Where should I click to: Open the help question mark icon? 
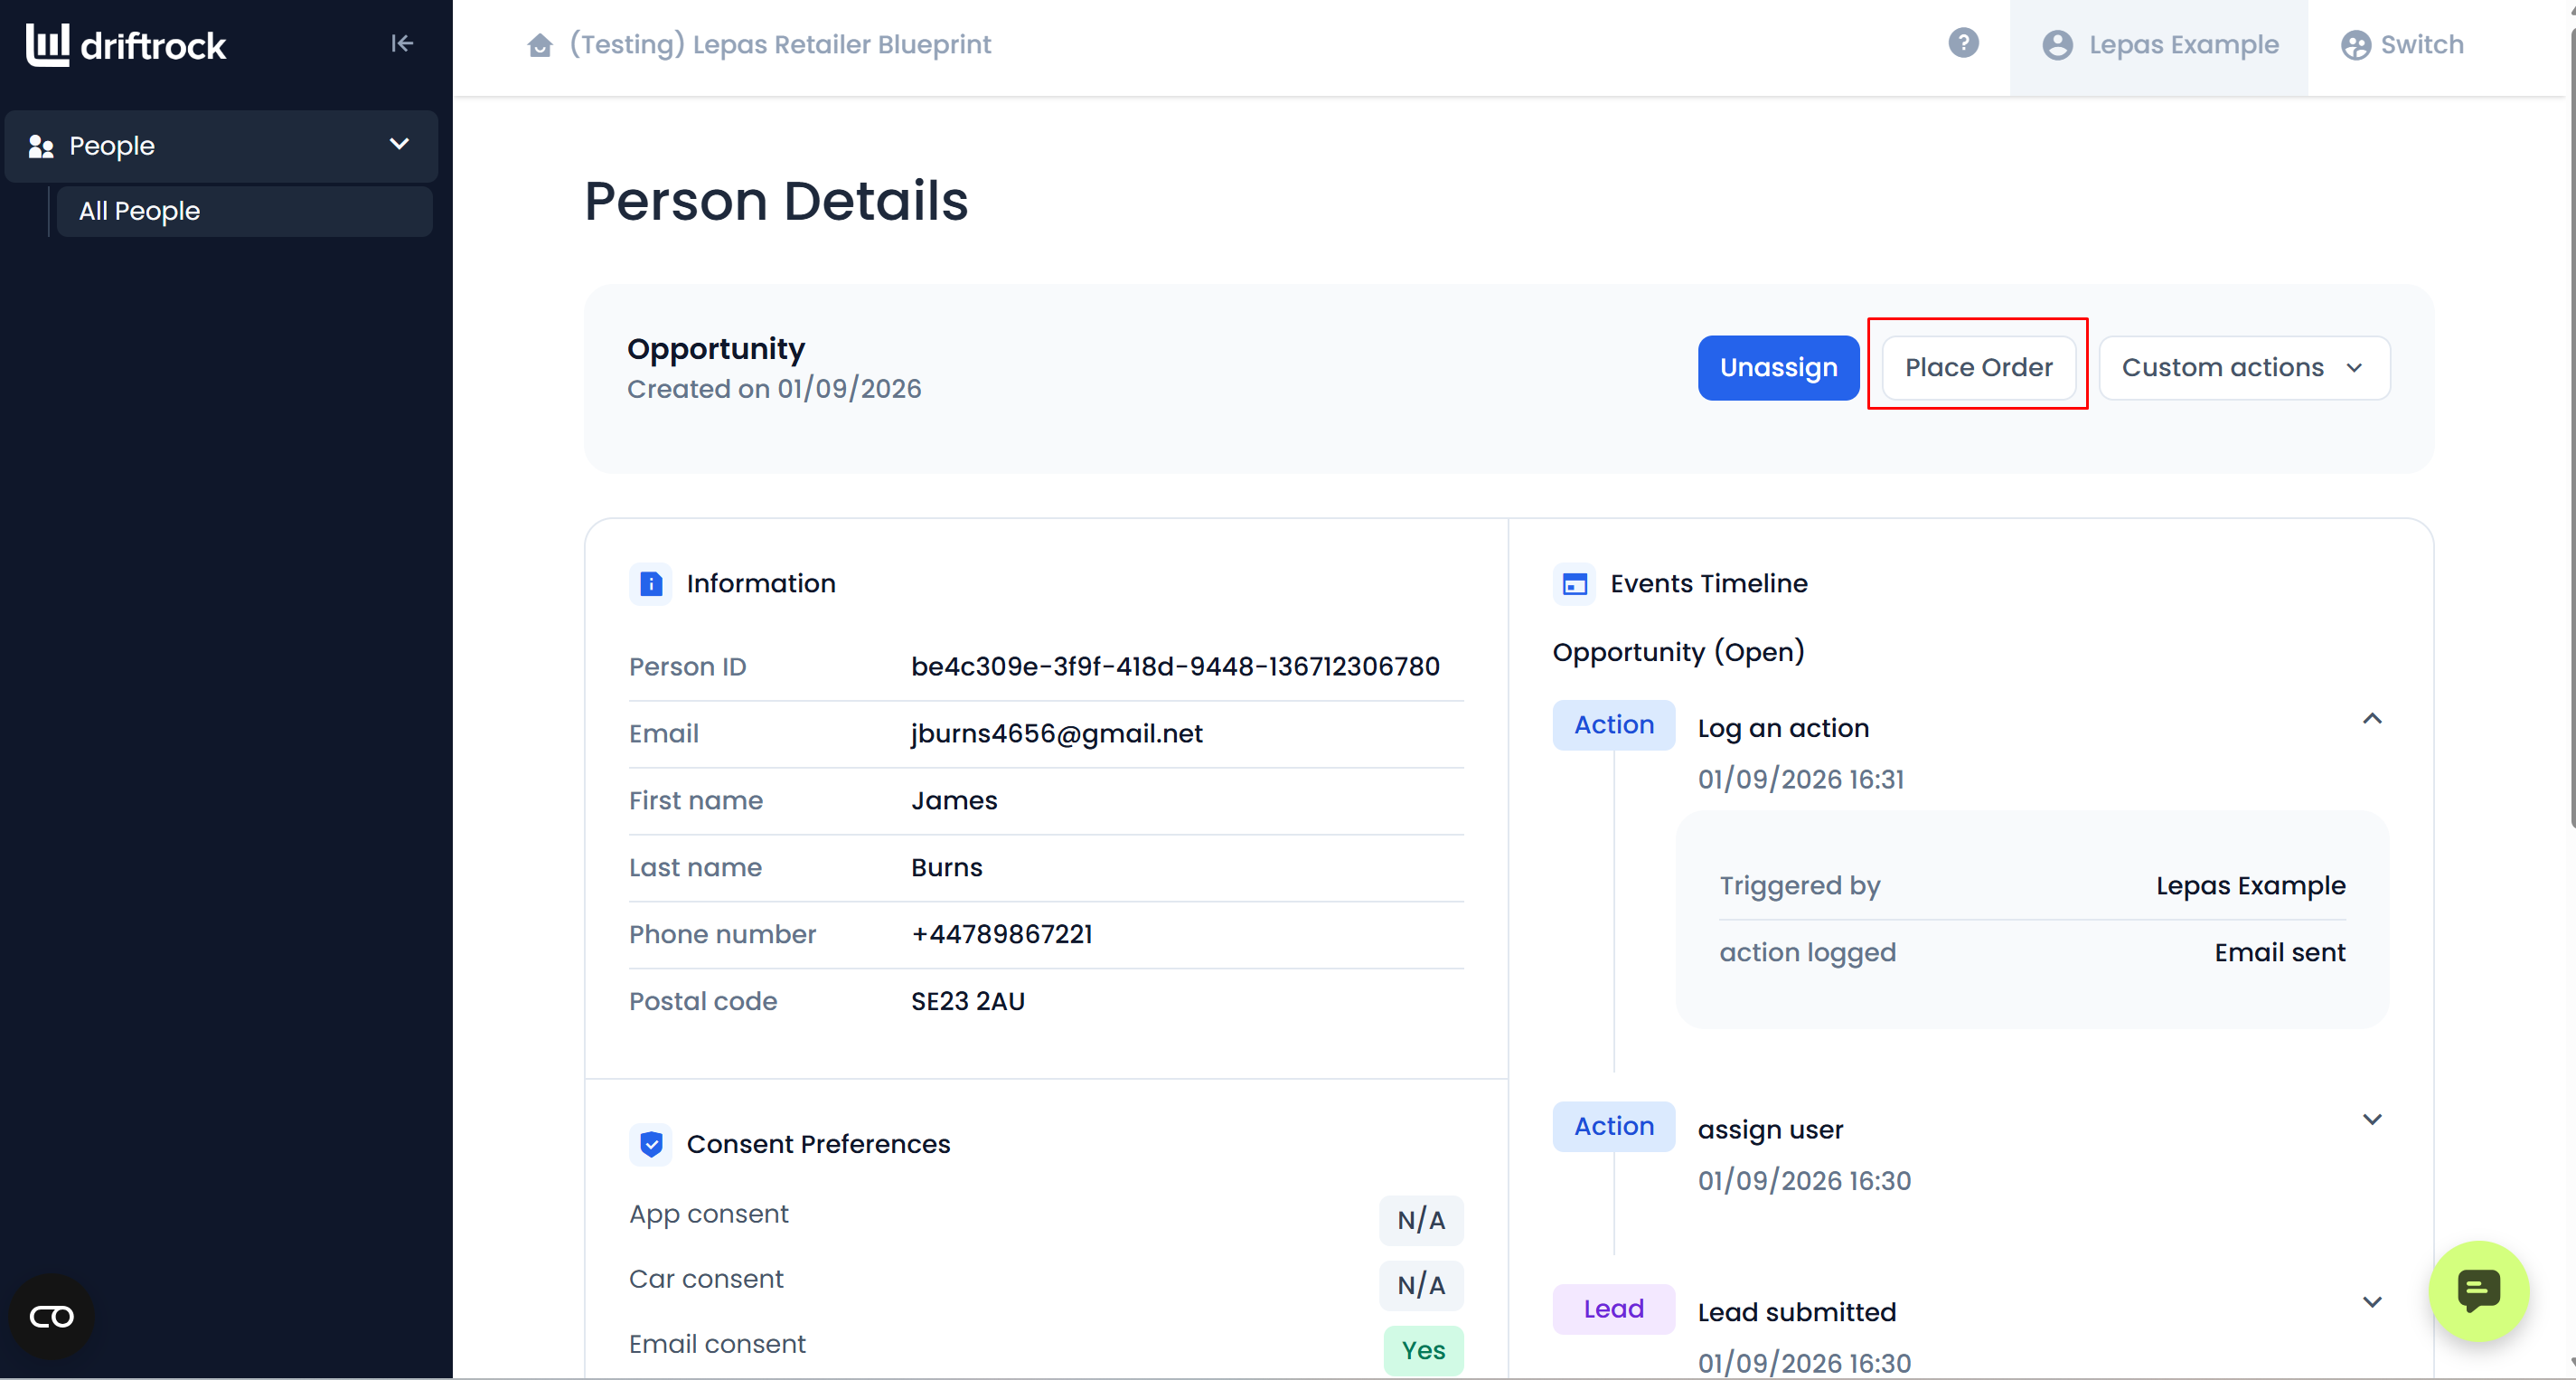(1963, 43)
